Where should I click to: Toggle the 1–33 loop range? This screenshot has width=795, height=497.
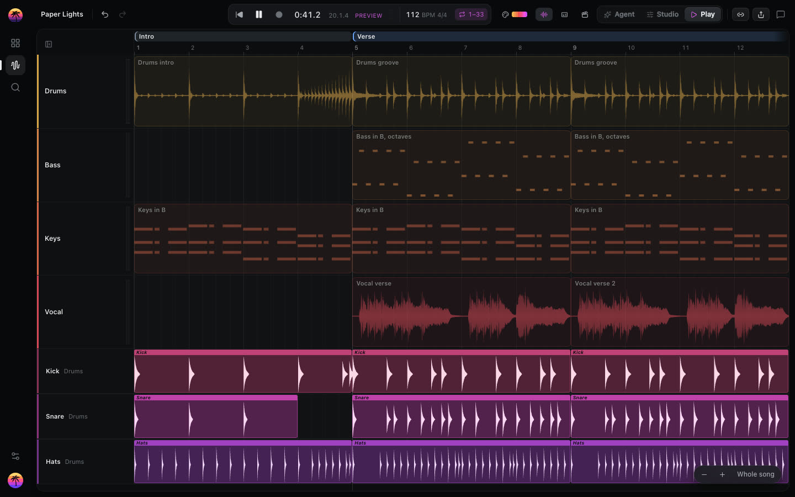pyautogui.click(x=471, y=14)
